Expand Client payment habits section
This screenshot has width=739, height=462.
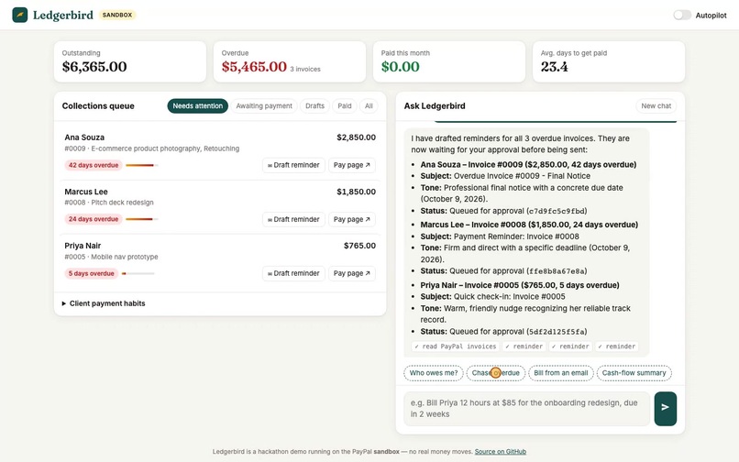point(104,303)
